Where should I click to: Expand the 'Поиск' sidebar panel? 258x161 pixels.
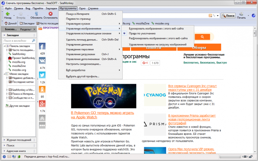pyautogui.click(x=19, y=145)
